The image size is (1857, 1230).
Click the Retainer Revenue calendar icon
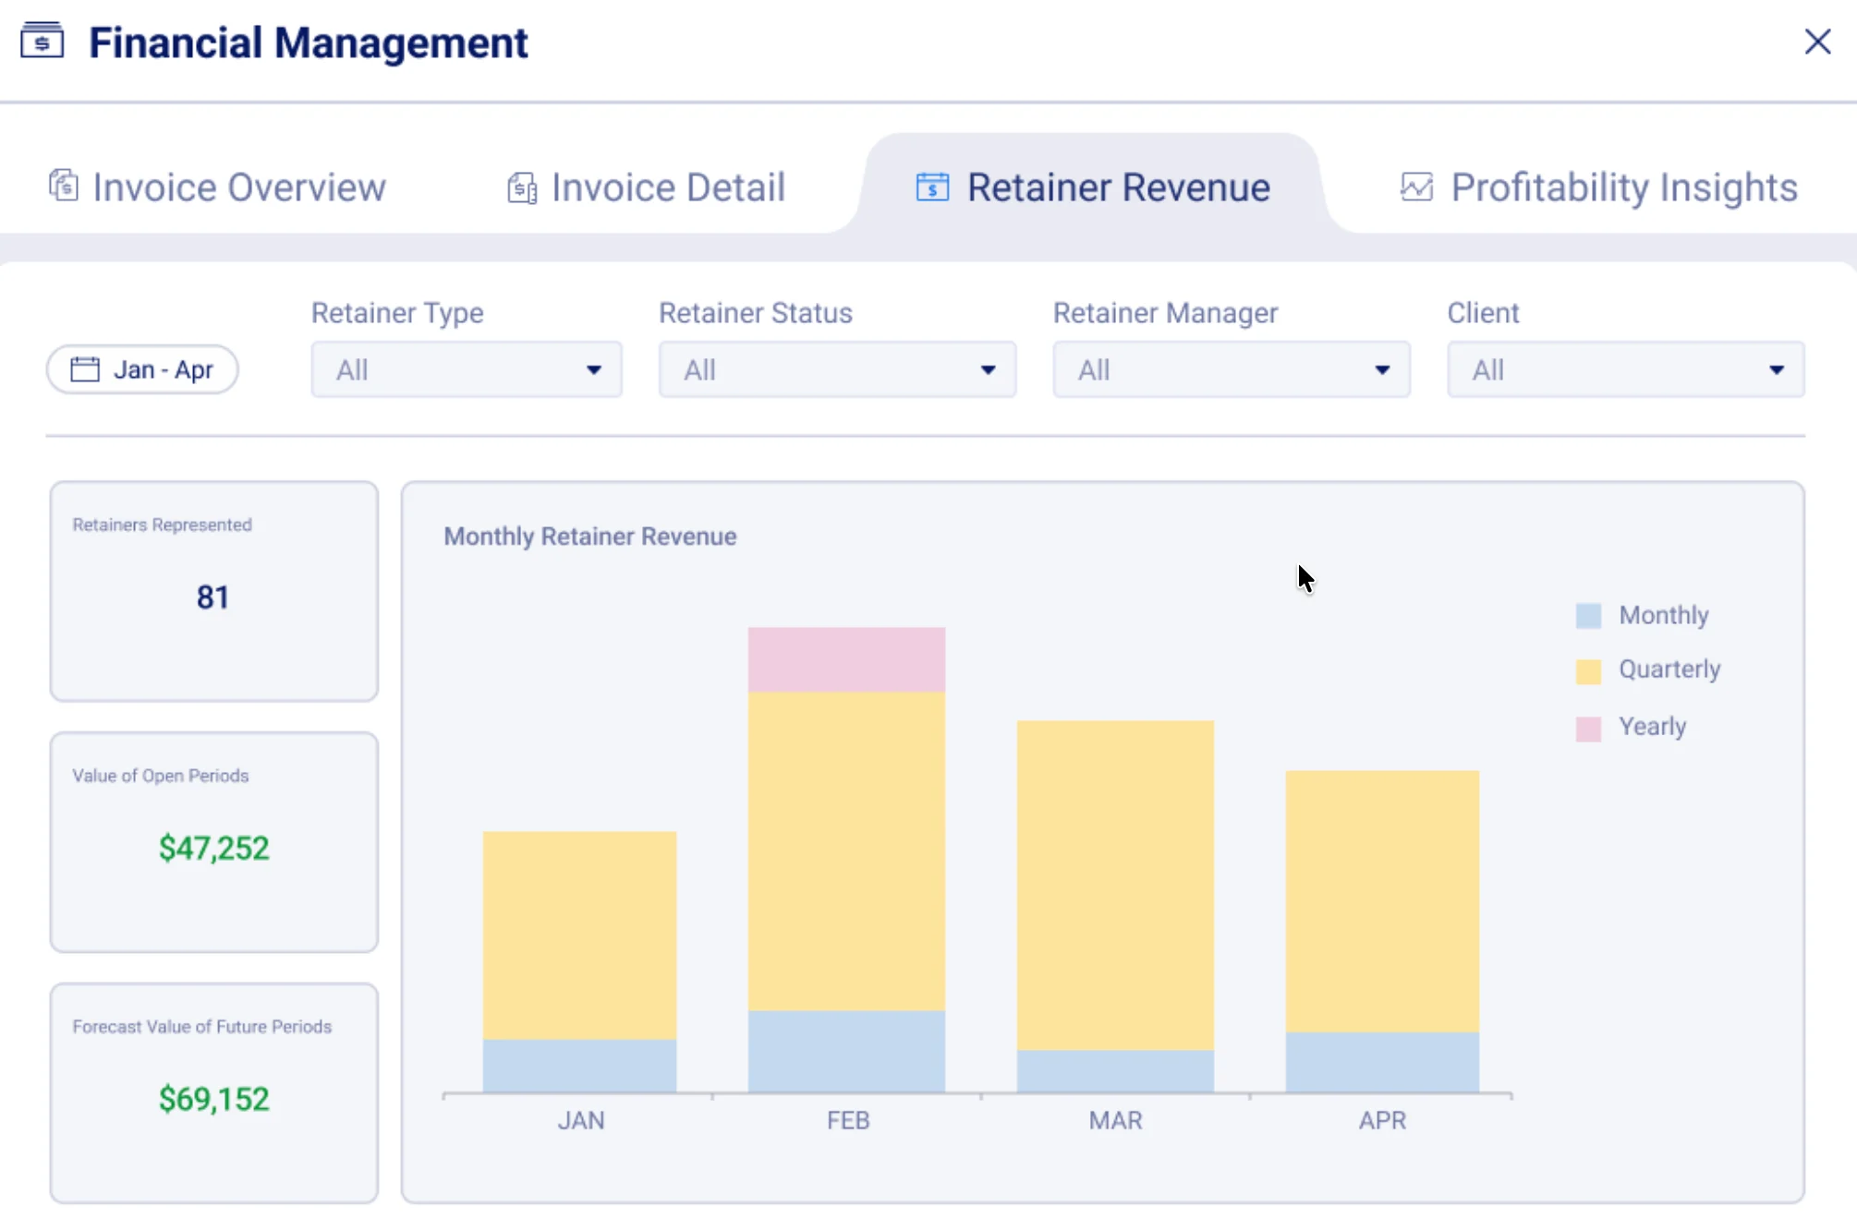(931, 186)
